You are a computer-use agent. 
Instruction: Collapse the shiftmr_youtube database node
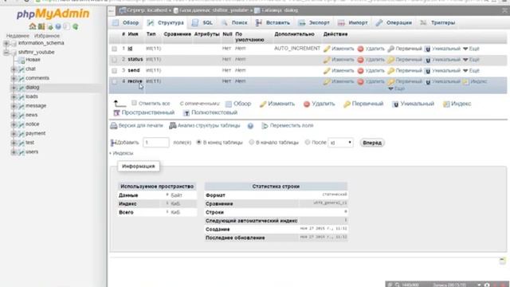click(6, 53)
